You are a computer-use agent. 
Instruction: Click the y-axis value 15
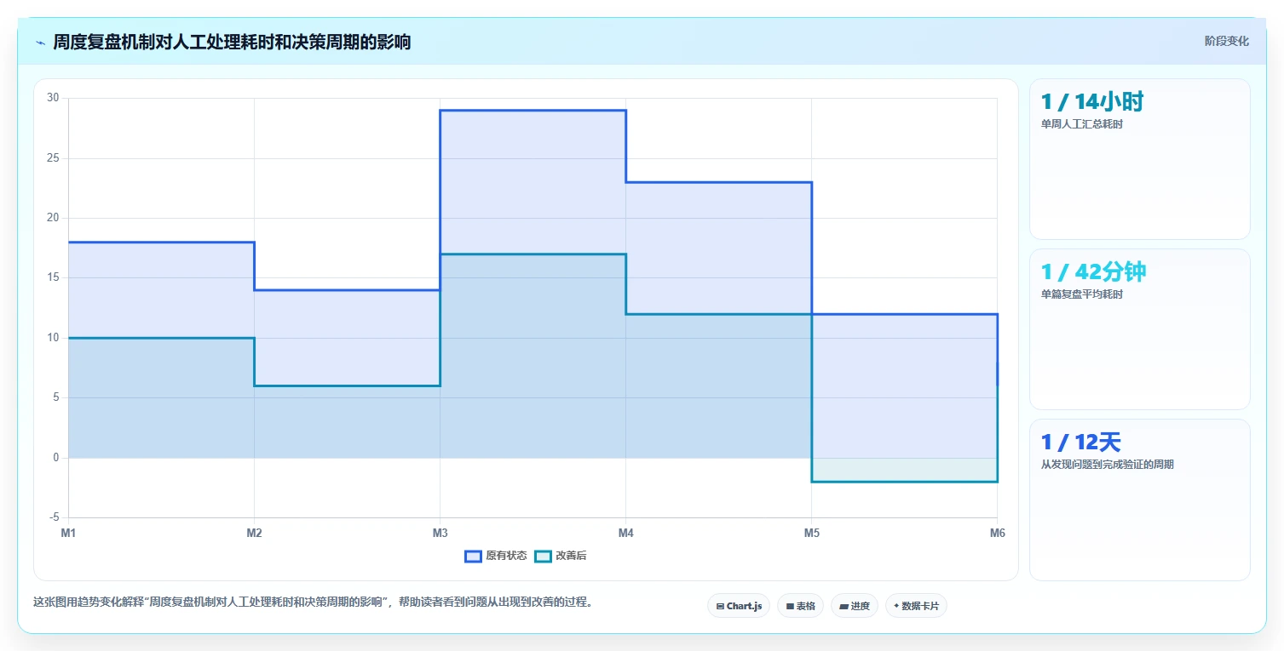(x=53, y=277)
